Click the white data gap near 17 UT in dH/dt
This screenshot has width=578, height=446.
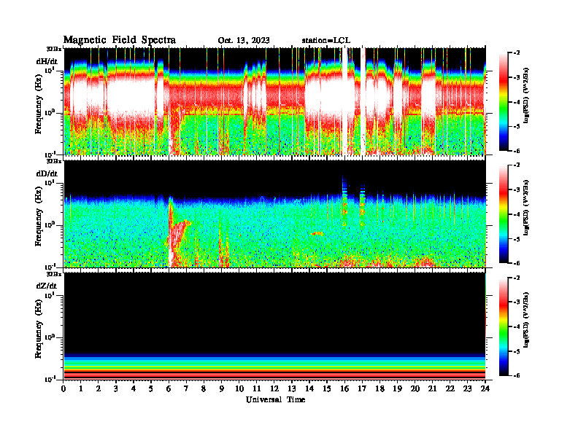363,101
